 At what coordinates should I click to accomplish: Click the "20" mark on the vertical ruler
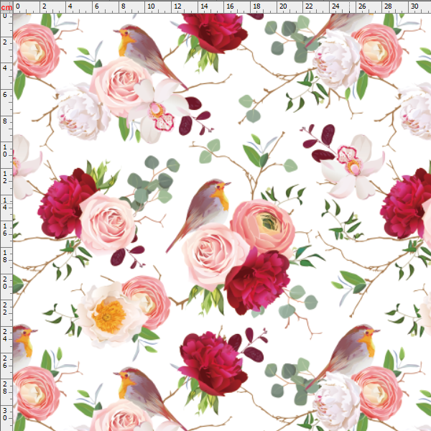coord(5,282)
